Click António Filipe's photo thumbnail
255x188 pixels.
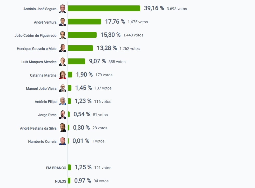63,101
